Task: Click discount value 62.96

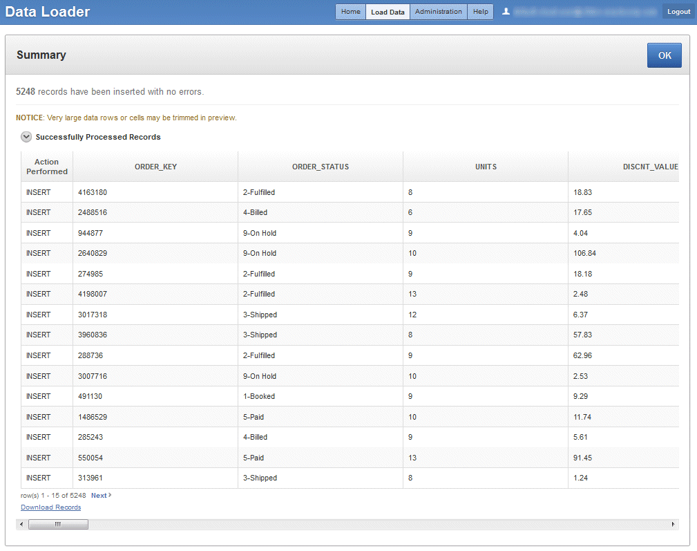Action: [x=624, y=356]
